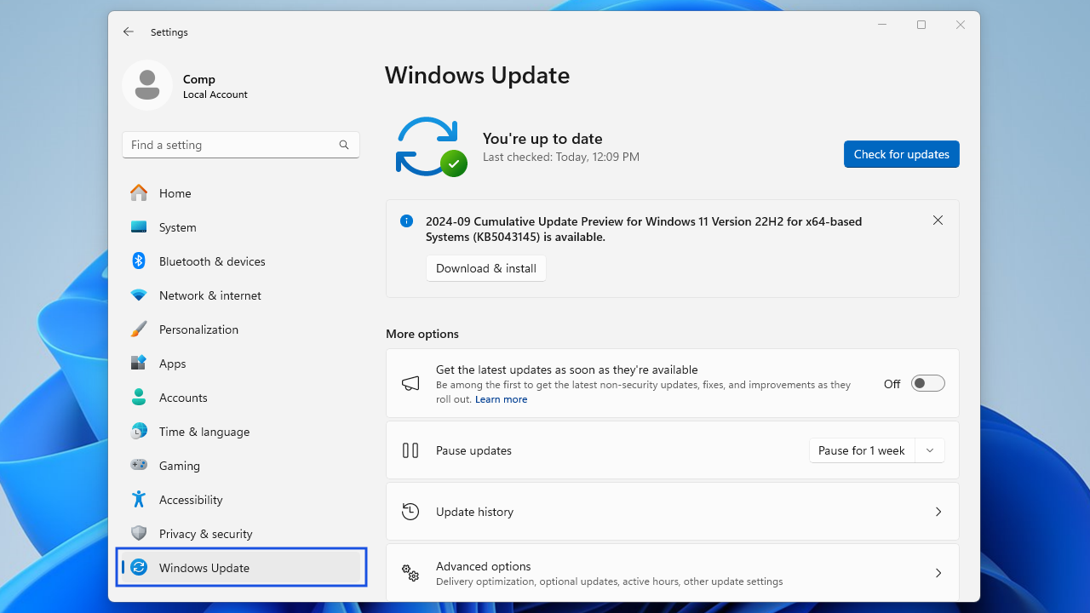
Task: Click Pause for 1 week button
Action: coord(862,450)
